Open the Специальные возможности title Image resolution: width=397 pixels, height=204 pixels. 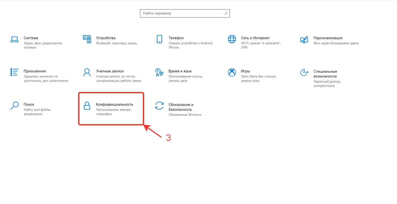click(x=325, y=74)
